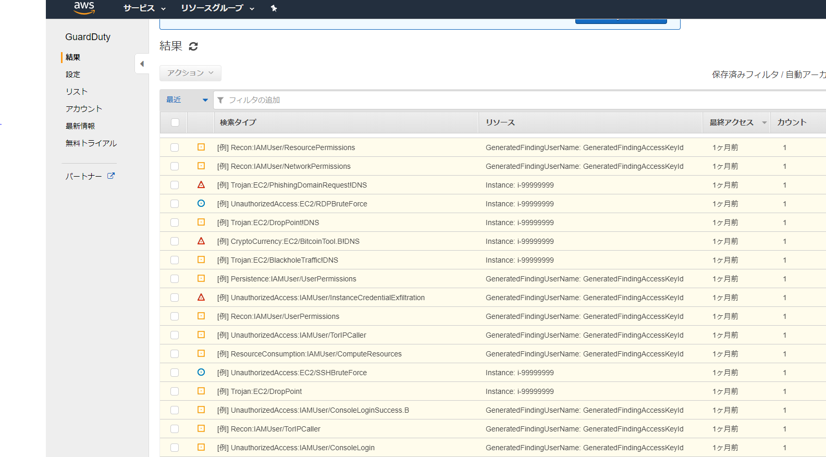
Task: Collapse the GuardDuty sidebar with the arrow
Action: pyautogui.click(x=142, y=64)
